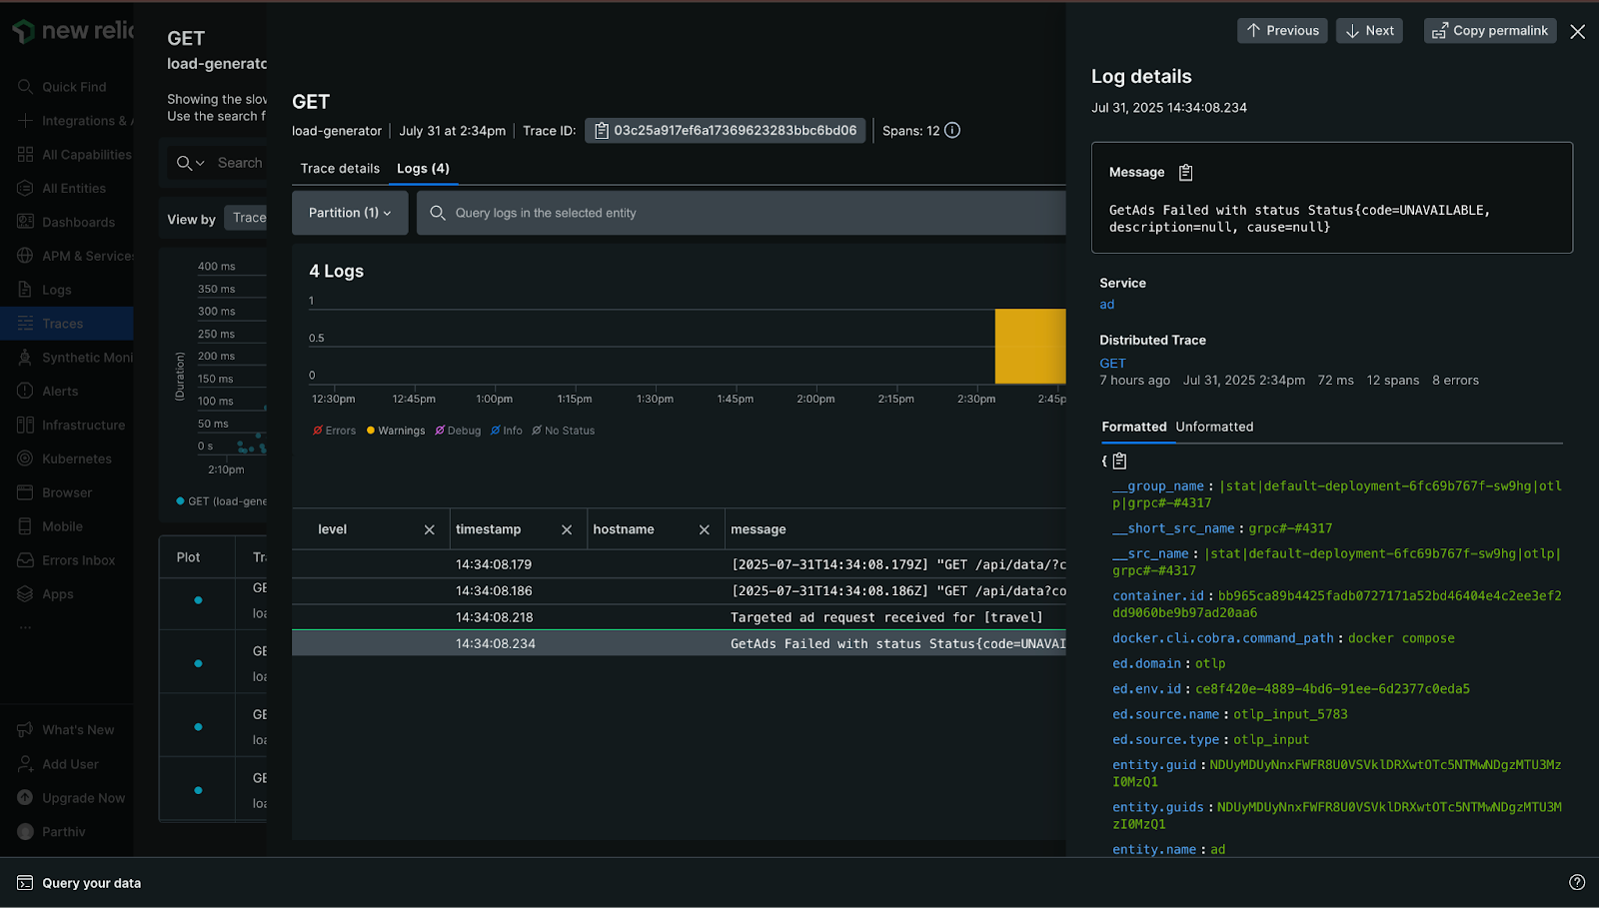Viewport: 1599px width, 908px height.
Task: Click the Spans info icon
Action: pos(952,131)
